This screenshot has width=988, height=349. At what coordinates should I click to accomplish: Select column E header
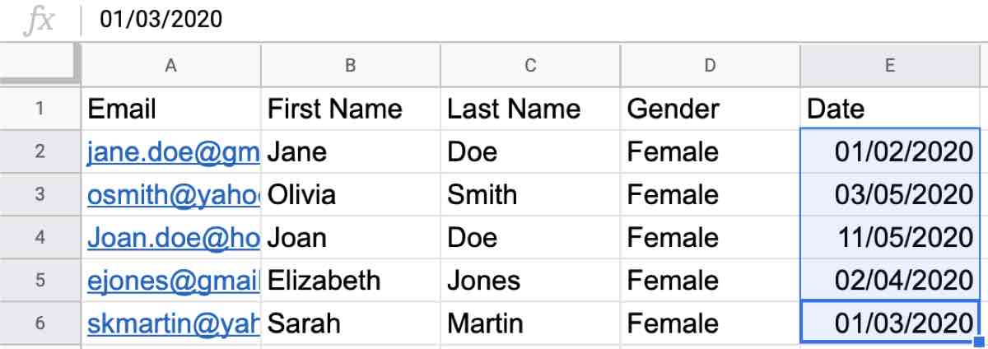[889, 66]
